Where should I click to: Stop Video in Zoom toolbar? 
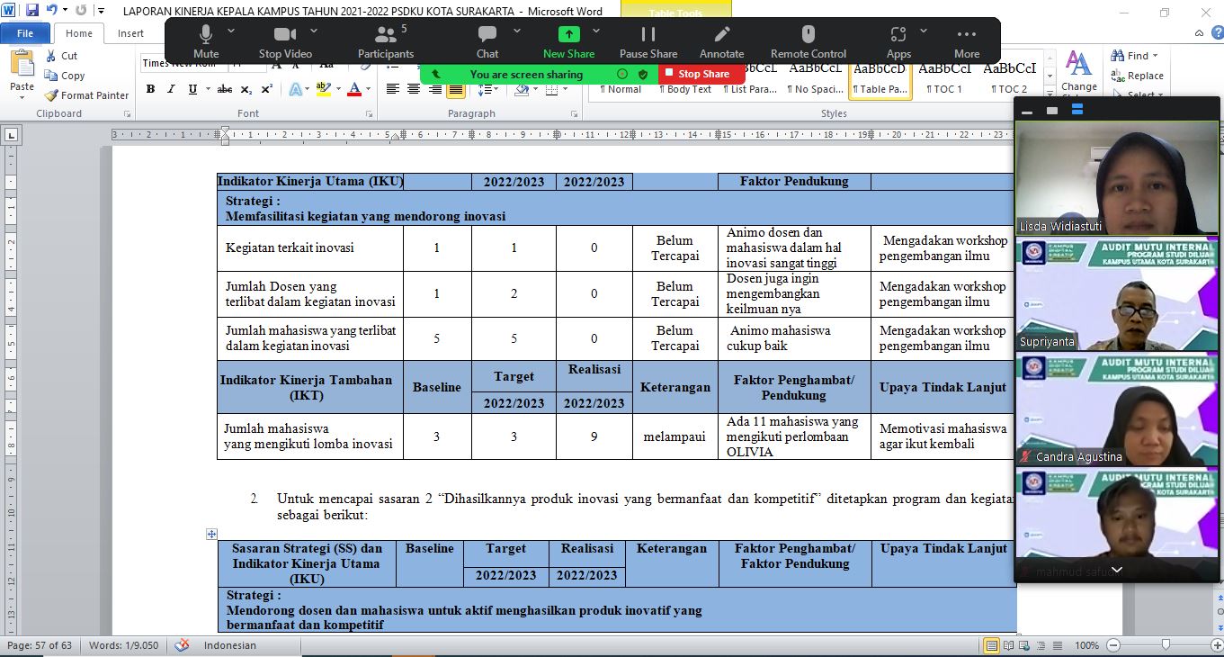click(x=285, y=41)
